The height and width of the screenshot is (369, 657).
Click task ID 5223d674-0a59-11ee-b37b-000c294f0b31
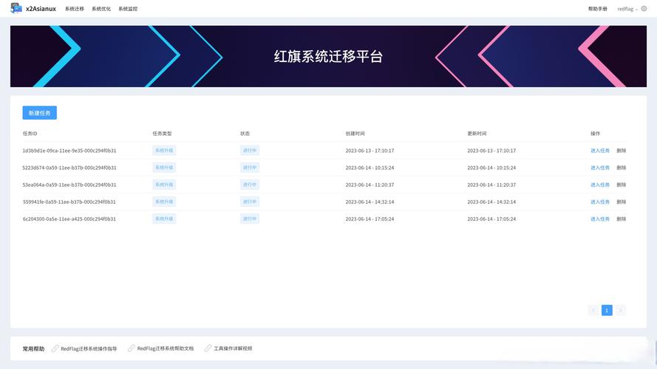[69, 168]
